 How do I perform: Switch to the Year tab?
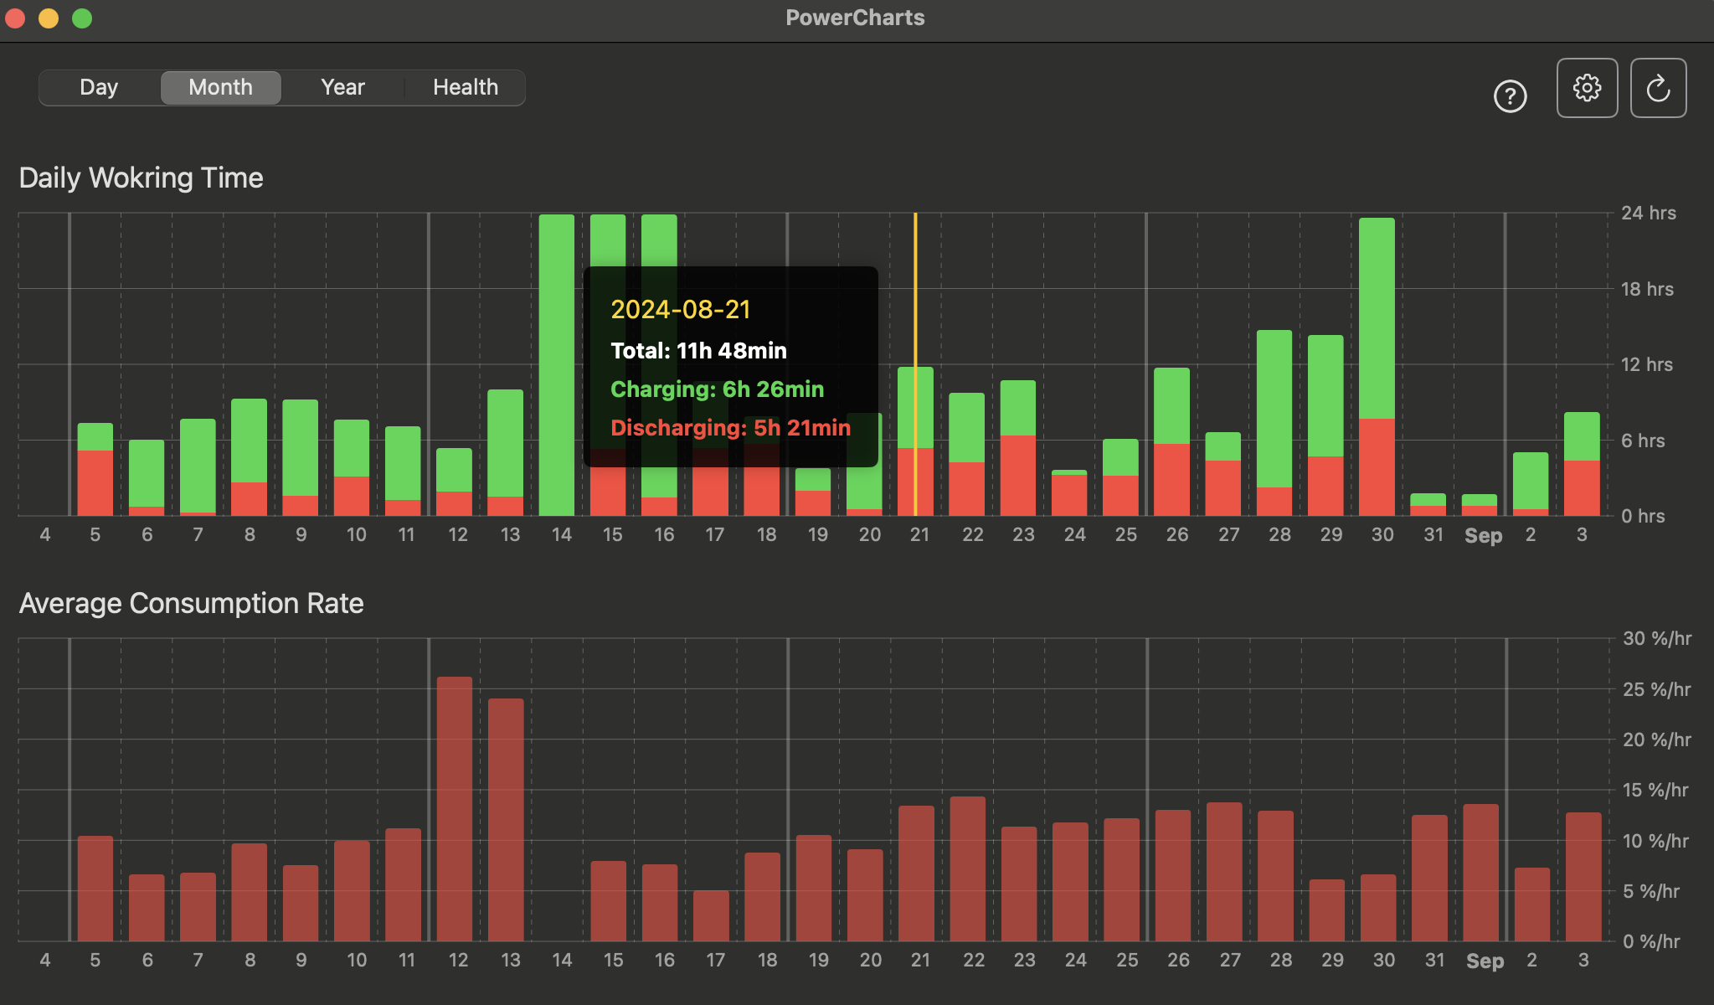(342, 87)
